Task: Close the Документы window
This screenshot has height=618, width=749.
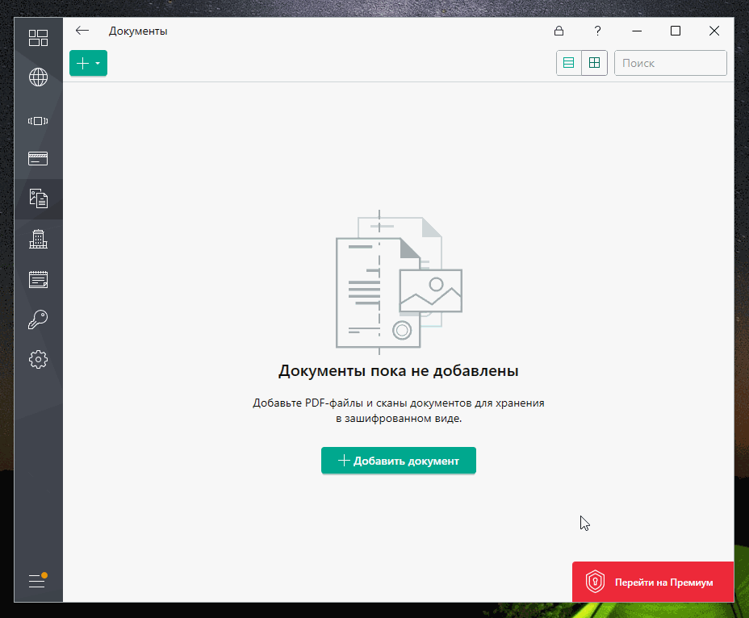Action: 714,31
